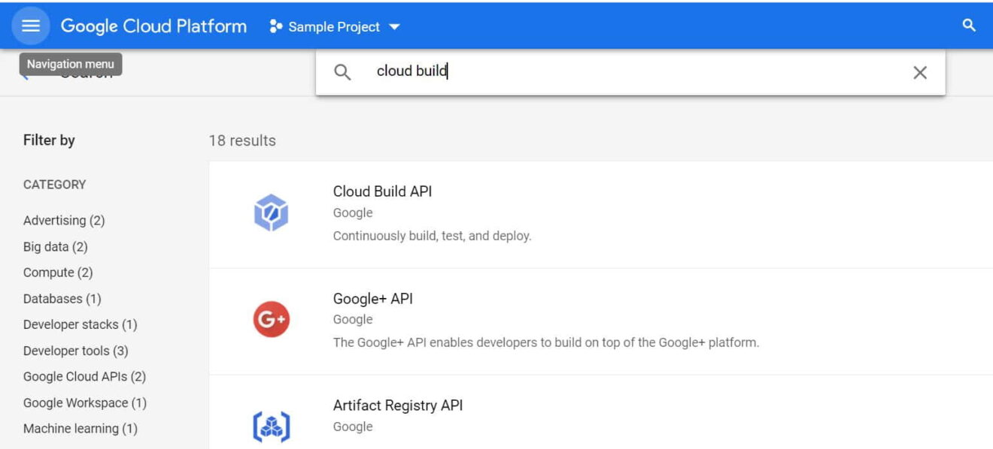Click the Cloud Build API hexagon icon
This screenshot has height=449, width=993.
click(x=272, y=212)
